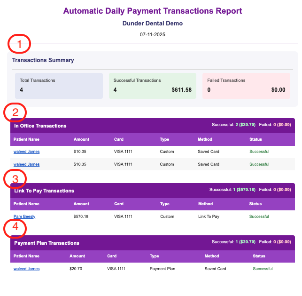The image size is (302, 296).
Task: Select the red circle marker numbered 3
Action: click(x=15, y=179)
